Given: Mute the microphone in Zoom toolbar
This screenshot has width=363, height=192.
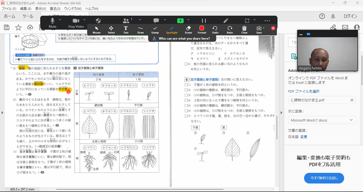Looking at the screenshot, I should (x=53, y=23).
